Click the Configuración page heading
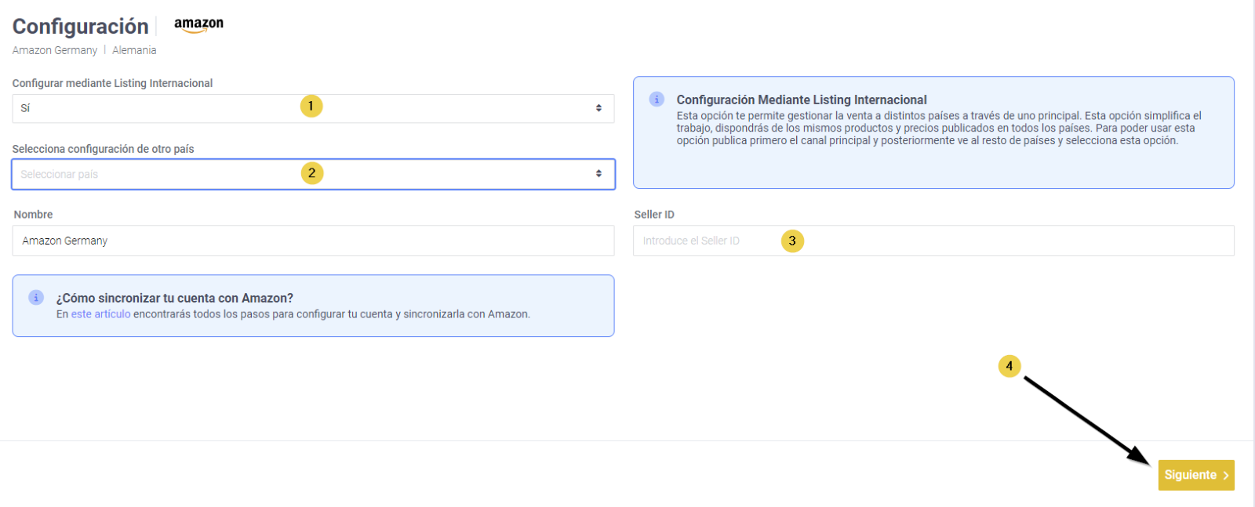Image resolution: width=1255 pixels, height=507 pixels. 81,27
